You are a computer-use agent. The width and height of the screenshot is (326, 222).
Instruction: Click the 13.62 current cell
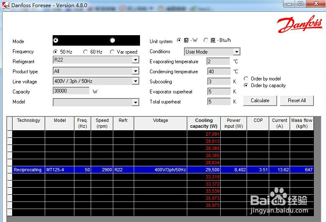280,170
